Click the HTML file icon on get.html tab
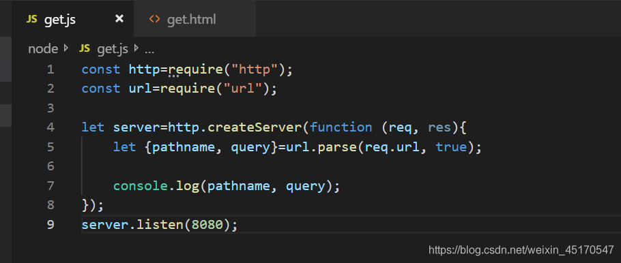 (154, 19)
